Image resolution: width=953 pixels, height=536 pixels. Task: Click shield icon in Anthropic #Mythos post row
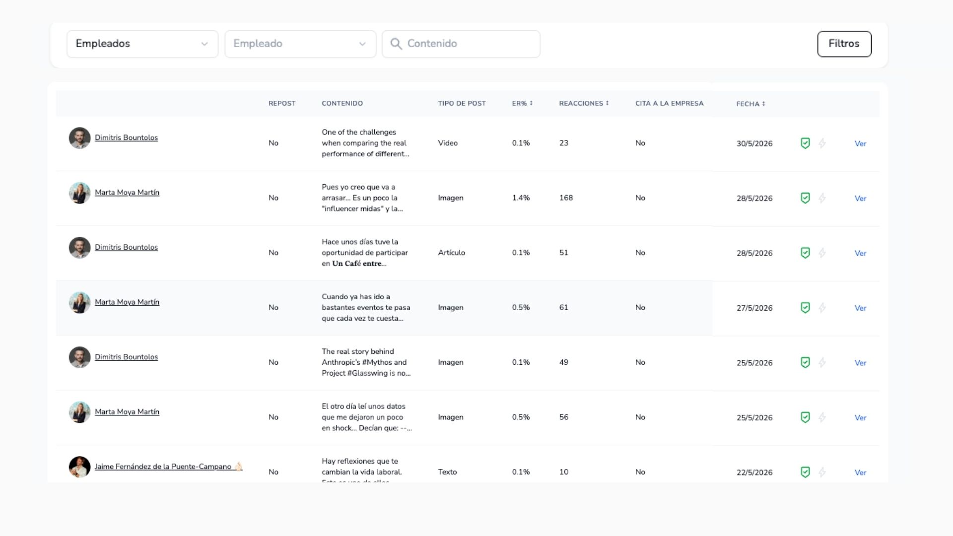click(x=805, y=362)
